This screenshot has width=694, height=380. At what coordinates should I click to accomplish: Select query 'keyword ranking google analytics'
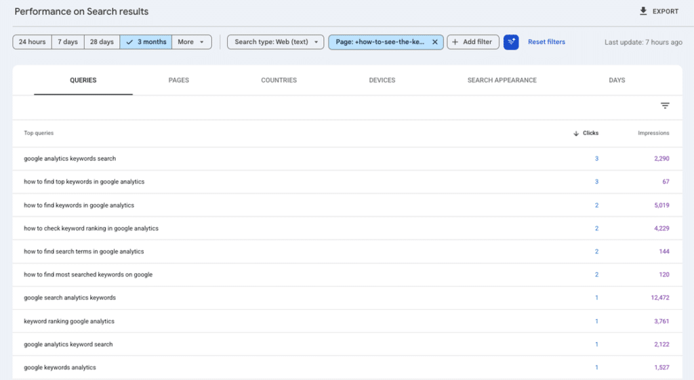(x=69, y=321)
